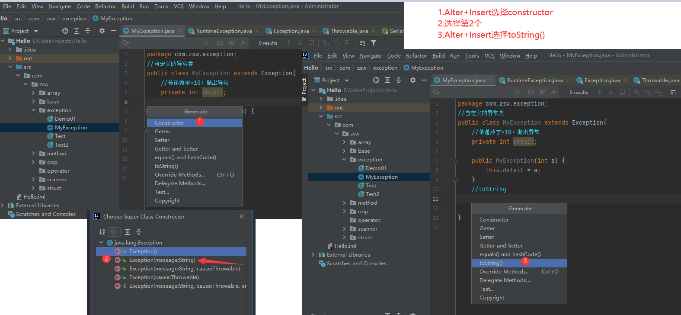This screenshot has height=315, width=681.
Task: Select toString() in right window's Generate menu
Action: coord(519,263)
